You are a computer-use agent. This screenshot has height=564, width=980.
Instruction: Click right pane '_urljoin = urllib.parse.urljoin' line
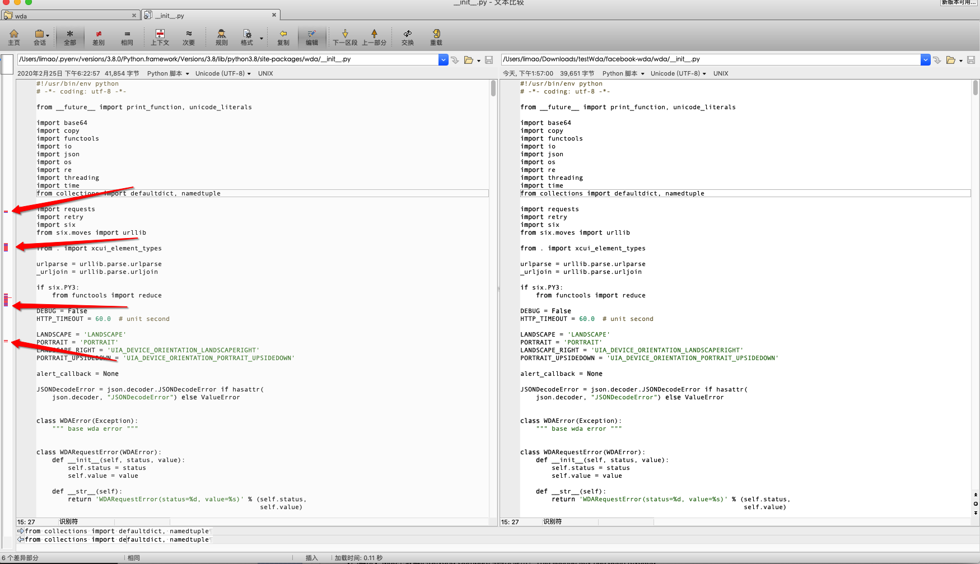[581, 272]
